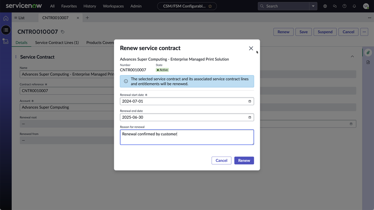Open the SA user avatar menu
This screenshot has height=210, width=374.
pyautogui.click(x=366, y=6)
